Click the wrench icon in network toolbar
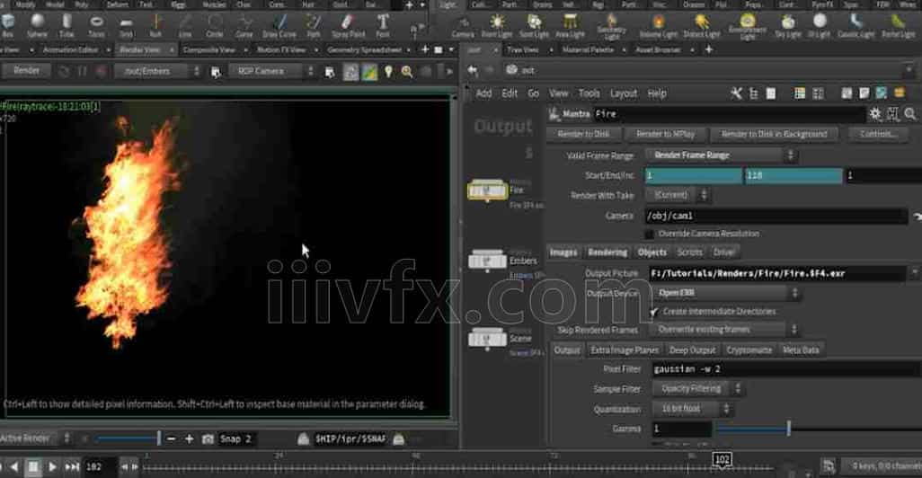This screenshot has width=922, height=478. pyautogui.click(x=736, y=93)
